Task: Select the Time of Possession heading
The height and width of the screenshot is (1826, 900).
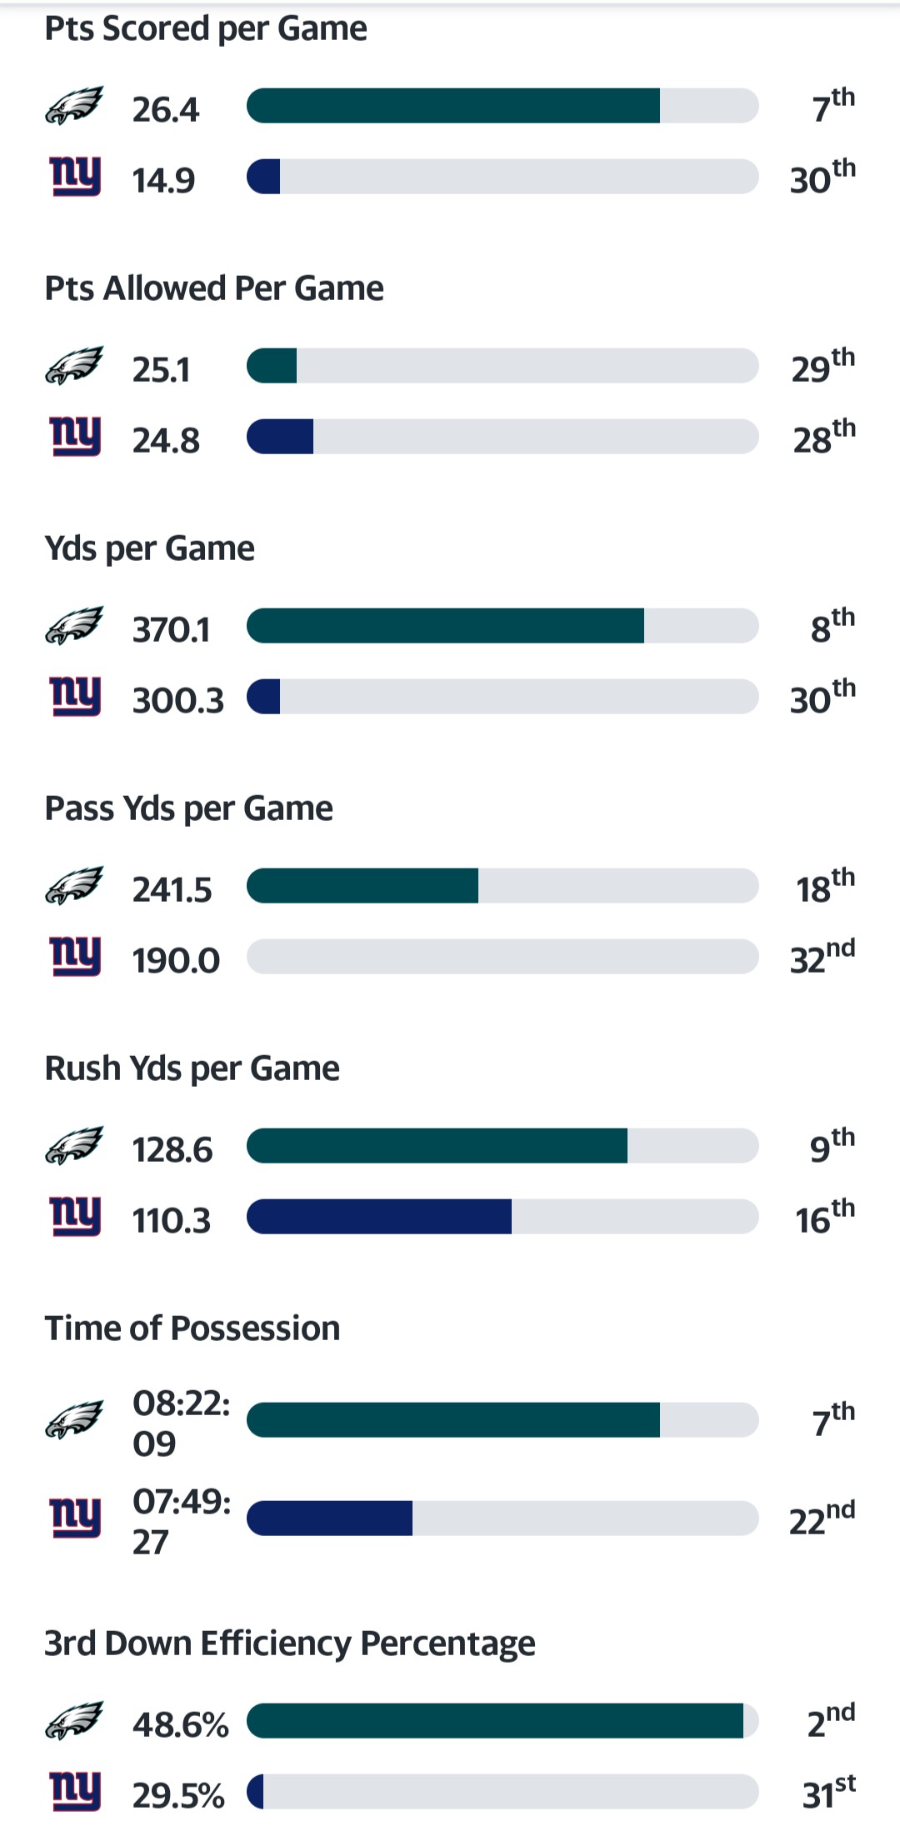Action: (192, 1328)
